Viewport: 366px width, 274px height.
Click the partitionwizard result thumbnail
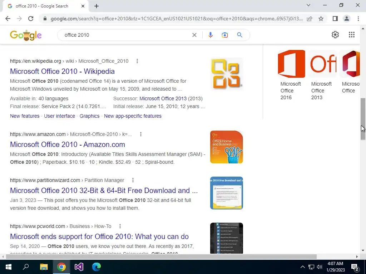226,193
